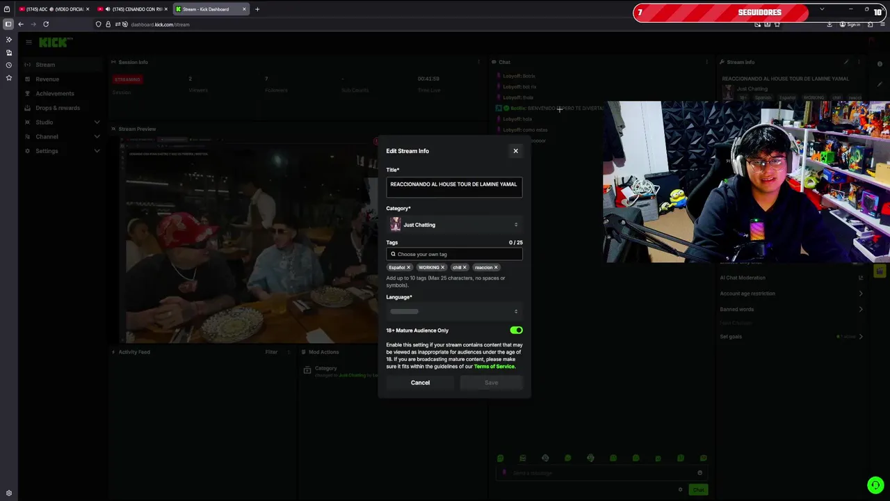Expand Account age restriction row
Image resolution: width=890 pixels, height=501 pixels.
click(791, 294)
